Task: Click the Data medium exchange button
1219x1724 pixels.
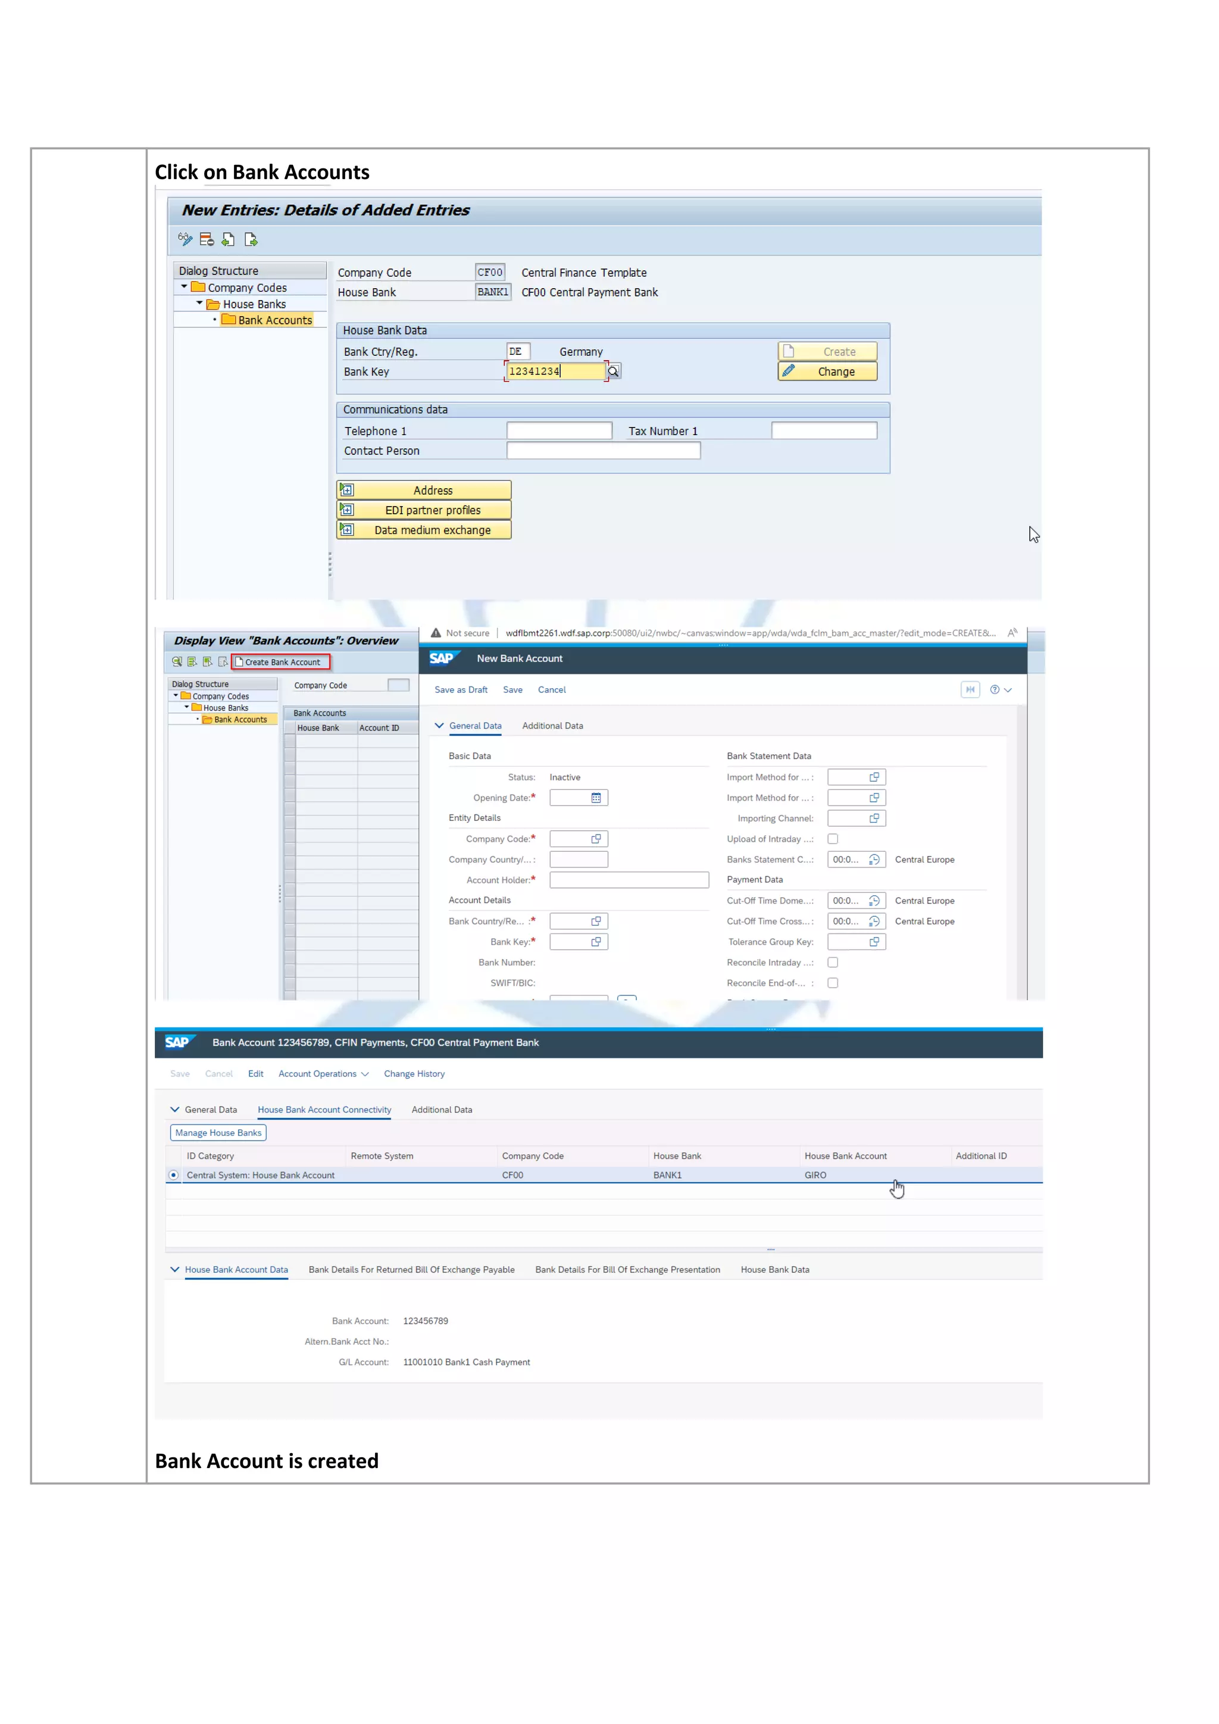Action: pos(424,529)
